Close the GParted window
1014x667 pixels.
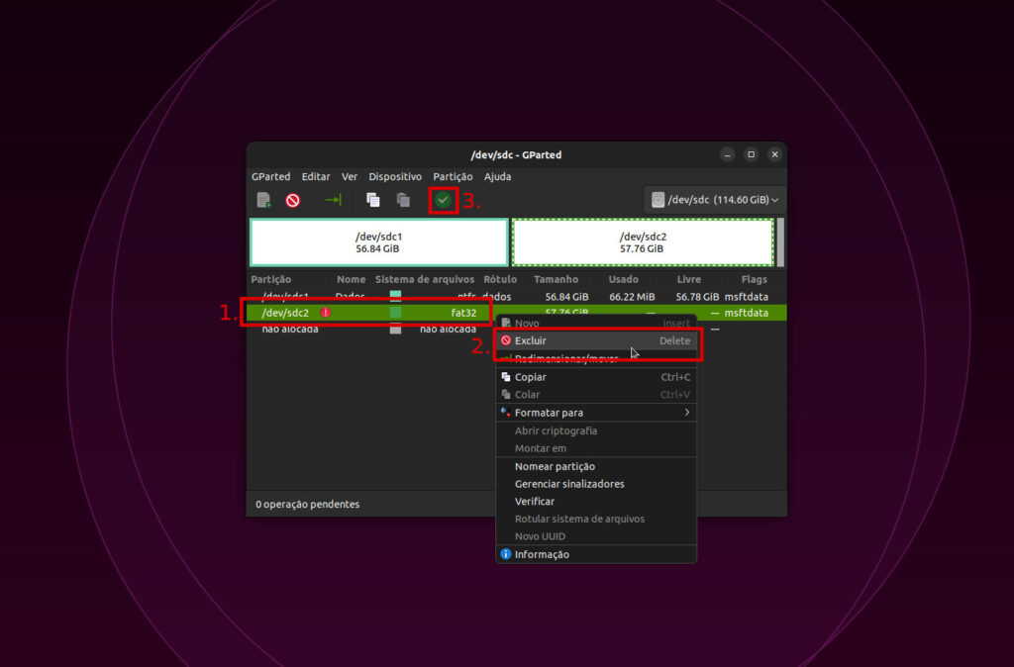[774, 154]
